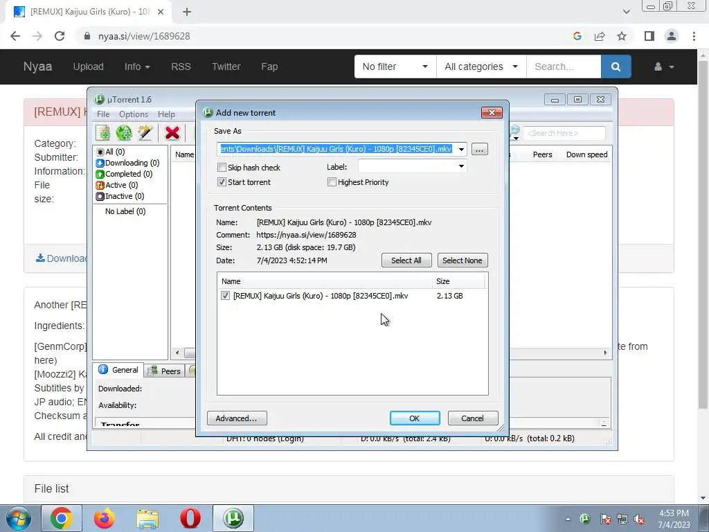Click the browse (...) button

[479, 150]
